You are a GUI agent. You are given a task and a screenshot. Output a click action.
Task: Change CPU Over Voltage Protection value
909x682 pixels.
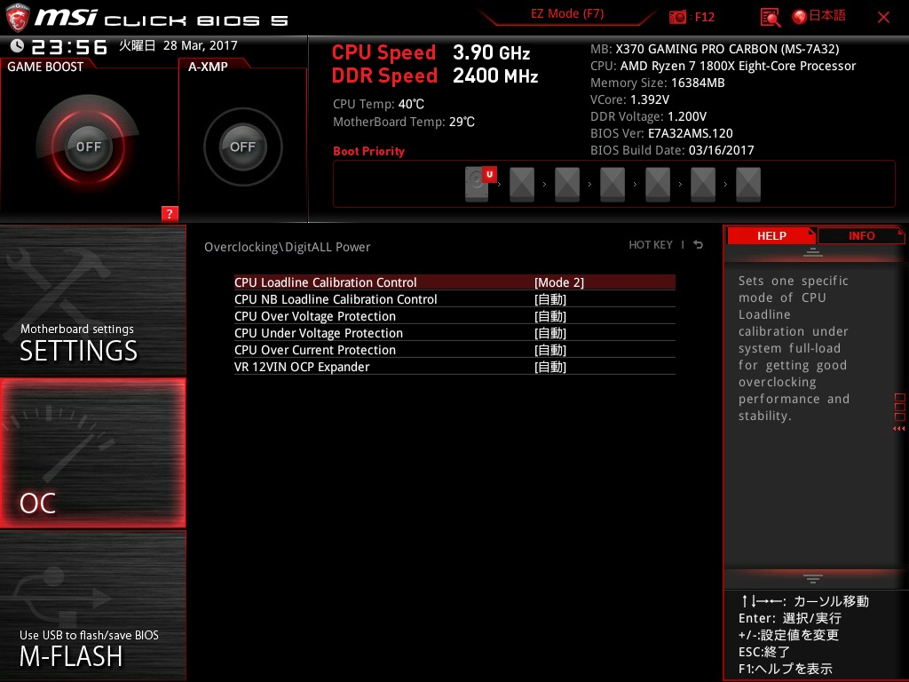tap(550, 316)
